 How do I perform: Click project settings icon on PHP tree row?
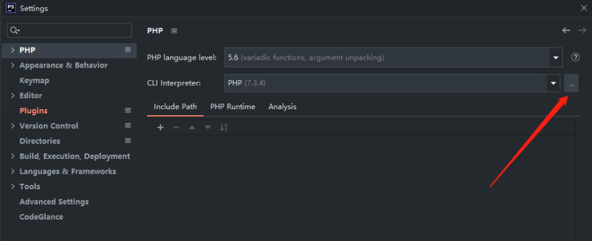128,50
